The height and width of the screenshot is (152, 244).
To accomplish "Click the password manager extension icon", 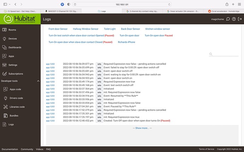I will (x=62, y=4).
